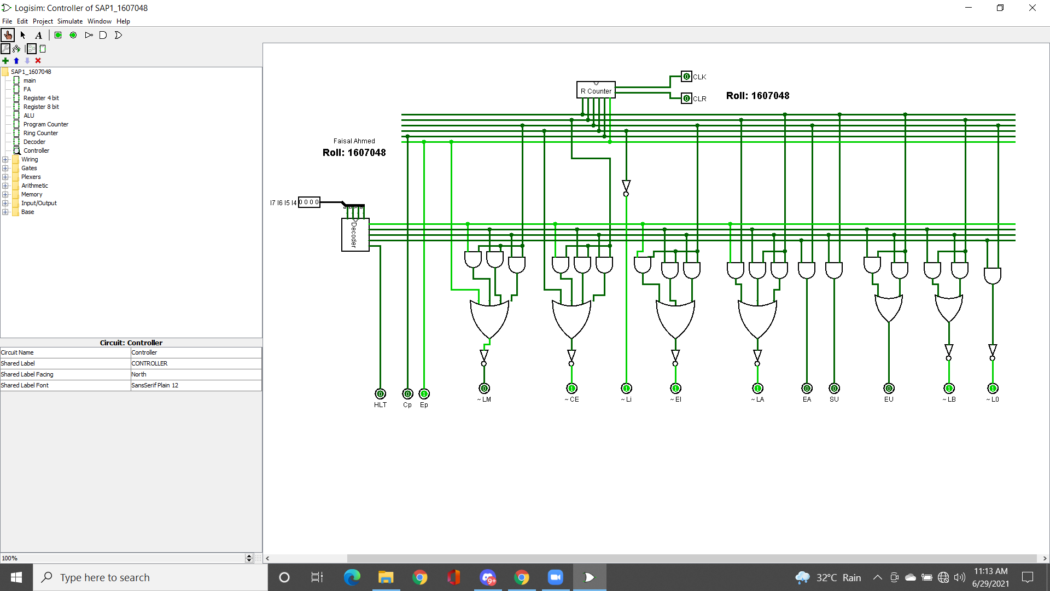Open Zoom app from taskbar
Image resolution: width=1050 pixels, height=591 pixels.
[555, 577]
